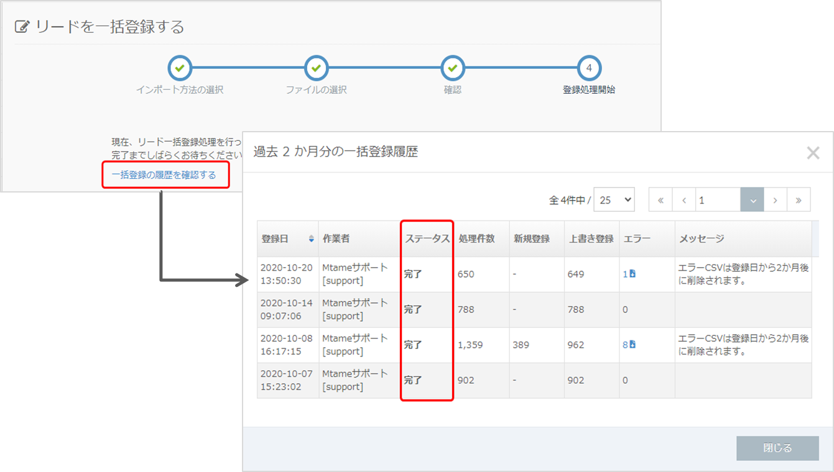Select the 2020-10-14 09:07:06 date cell
Viewport: 834px width, 472px height.
coord(288,309)
